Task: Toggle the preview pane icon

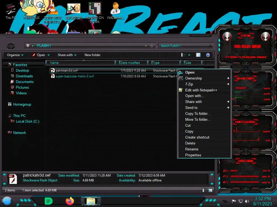Action: [x=198, y=55]
